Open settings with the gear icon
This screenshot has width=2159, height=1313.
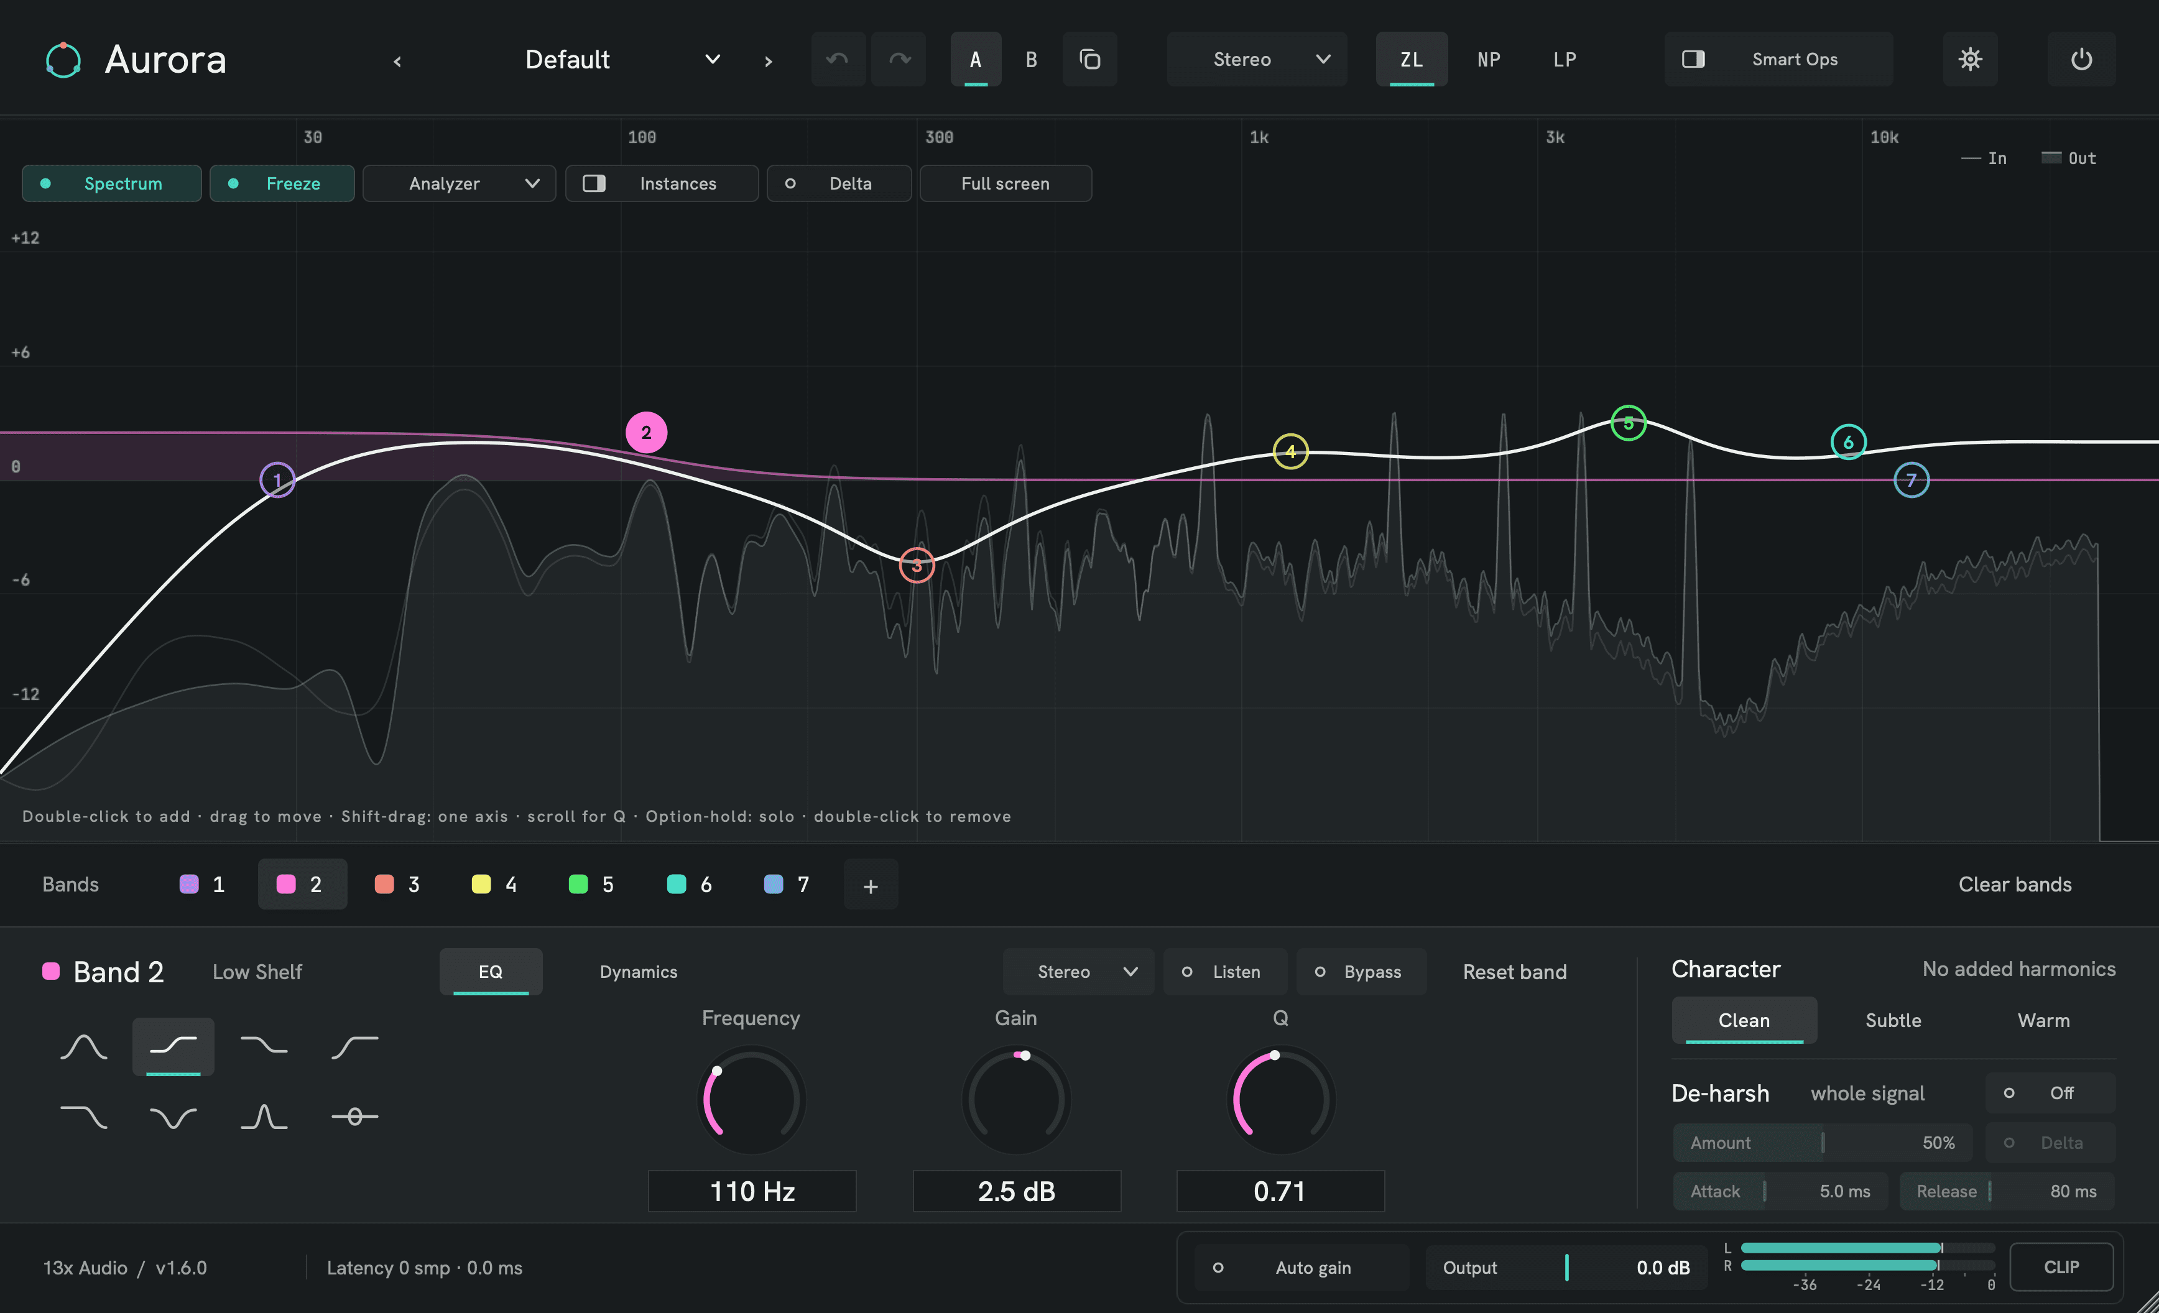[1971, 60]
